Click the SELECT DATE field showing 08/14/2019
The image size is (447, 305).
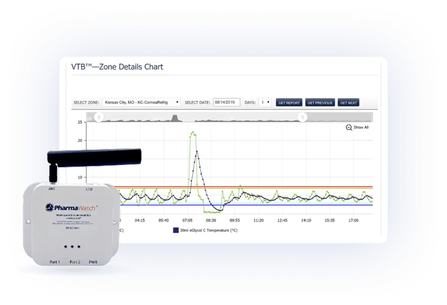coord(227,102)
